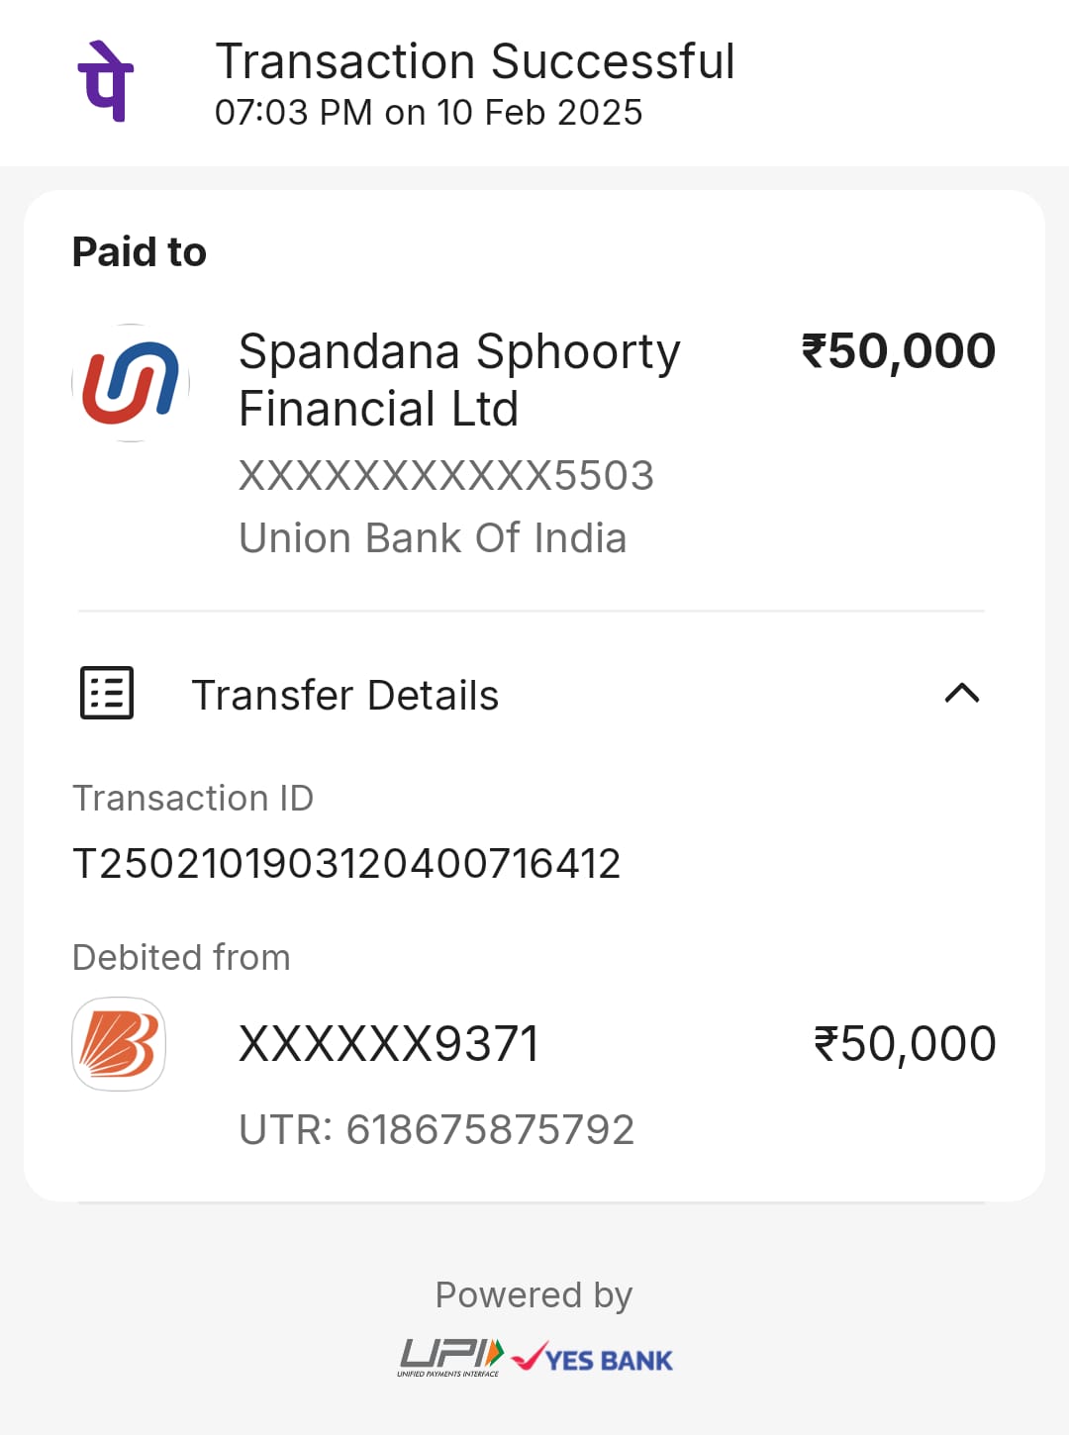1069x1435 pixels.
Task: Tap the Transaction Successful heading
Action: point(475,61)
